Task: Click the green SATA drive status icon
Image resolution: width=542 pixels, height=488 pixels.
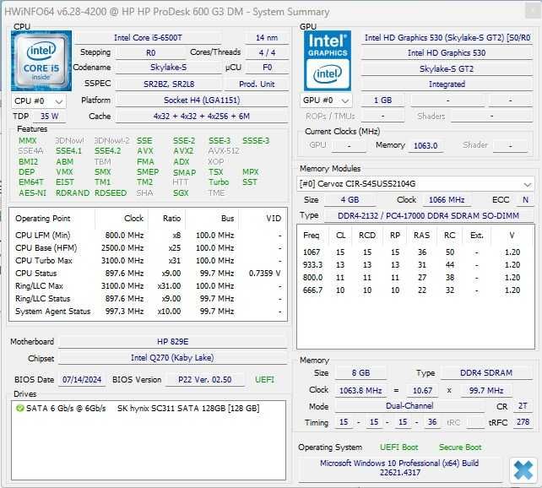Action: tap(19, 408)
